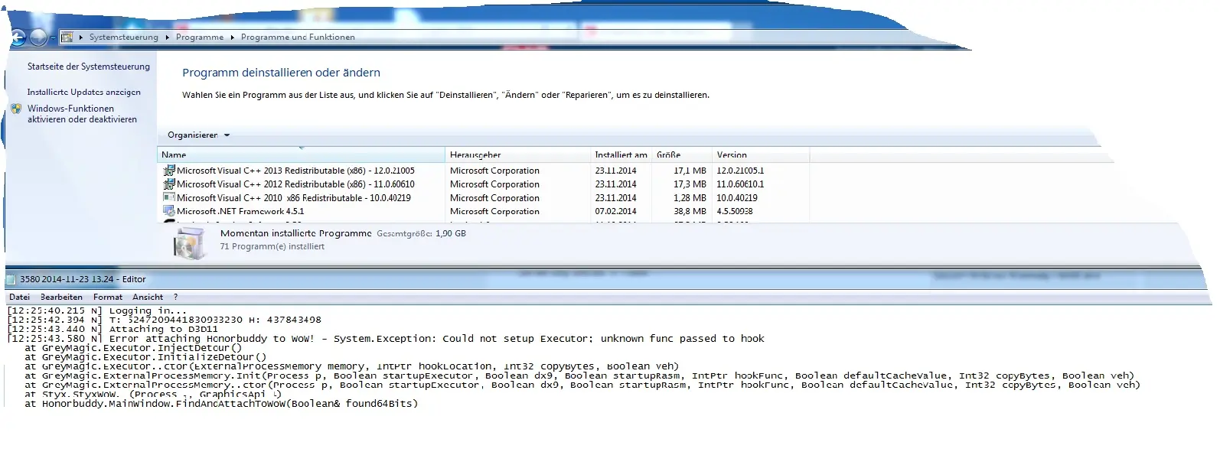Click the Back navigation arrow button
Viewport: 1220px width, 465px height.
coord(18,37)
